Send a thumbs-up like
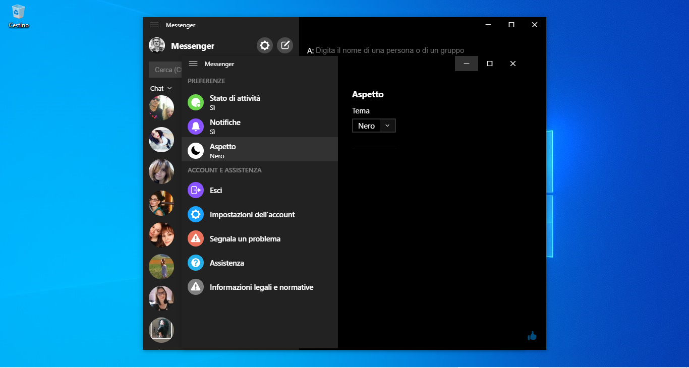The image size is (689, 368). click(x=532, y=336)
